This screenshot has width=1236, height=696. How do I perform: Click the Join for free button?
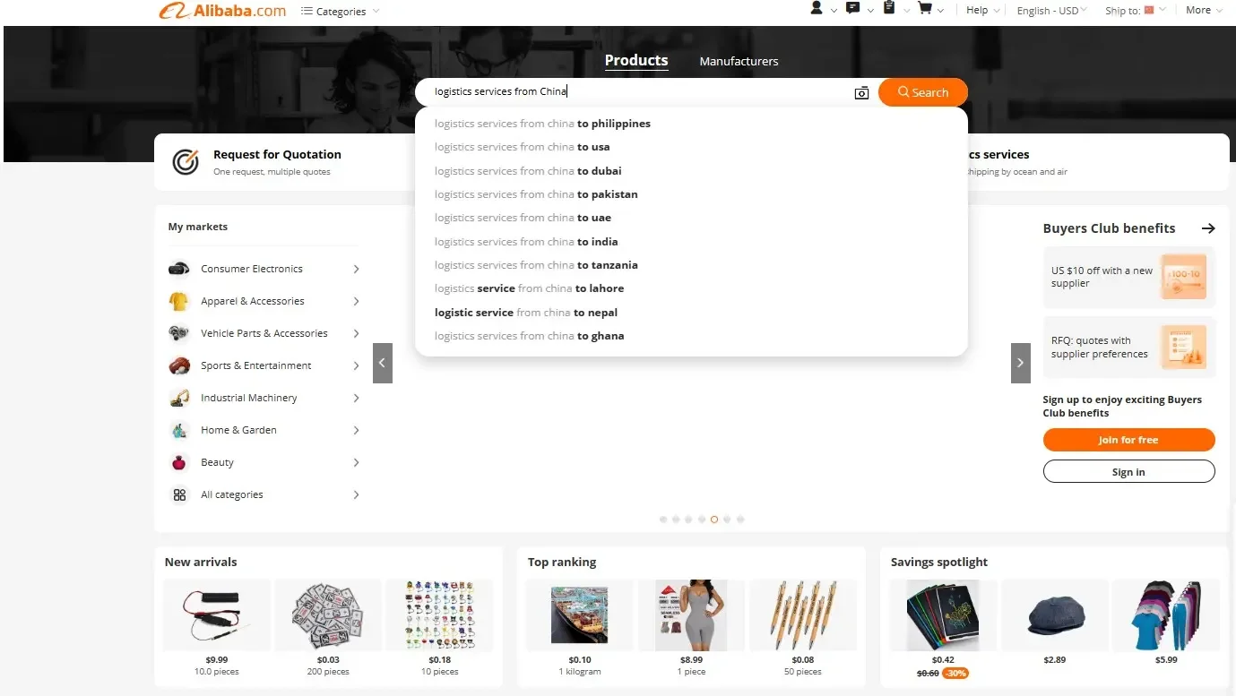(x=1128, y=440)
